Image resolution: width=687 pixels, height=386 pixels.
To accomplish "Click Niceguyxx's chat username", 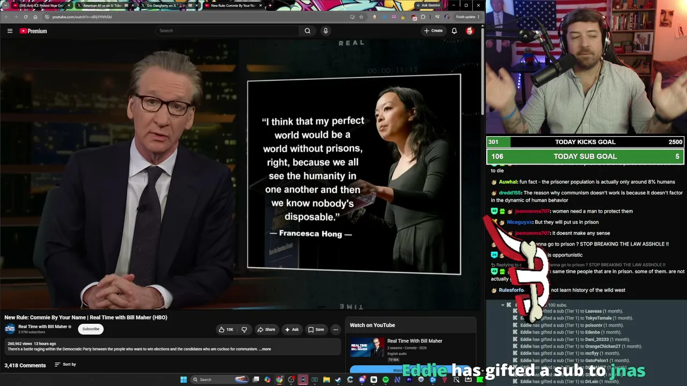I will (520, 222).
